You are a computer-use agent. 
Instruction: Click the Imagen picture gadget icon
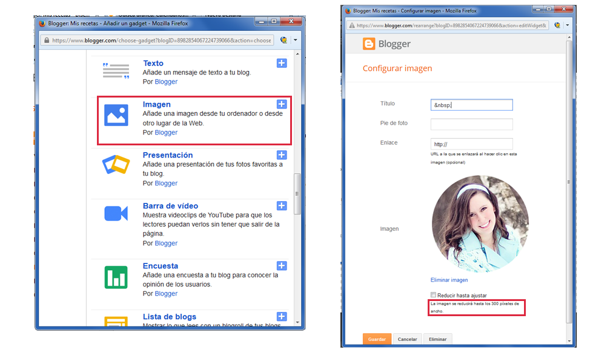click(116, 114)
